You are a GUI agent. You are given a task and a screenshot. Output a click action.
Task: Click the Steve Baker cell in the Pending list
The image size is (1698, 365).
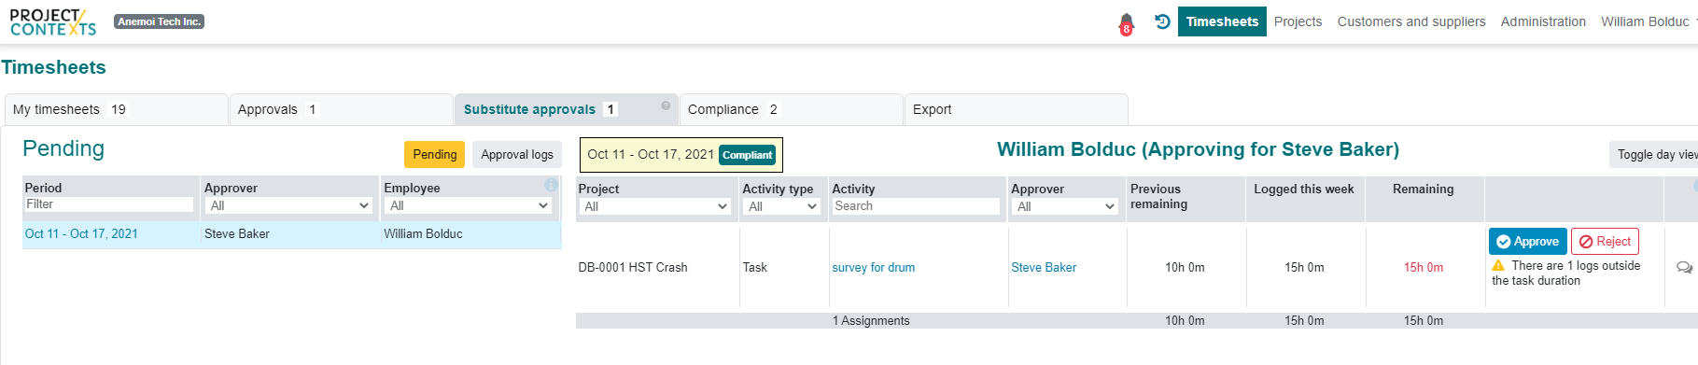click(237, 233)
